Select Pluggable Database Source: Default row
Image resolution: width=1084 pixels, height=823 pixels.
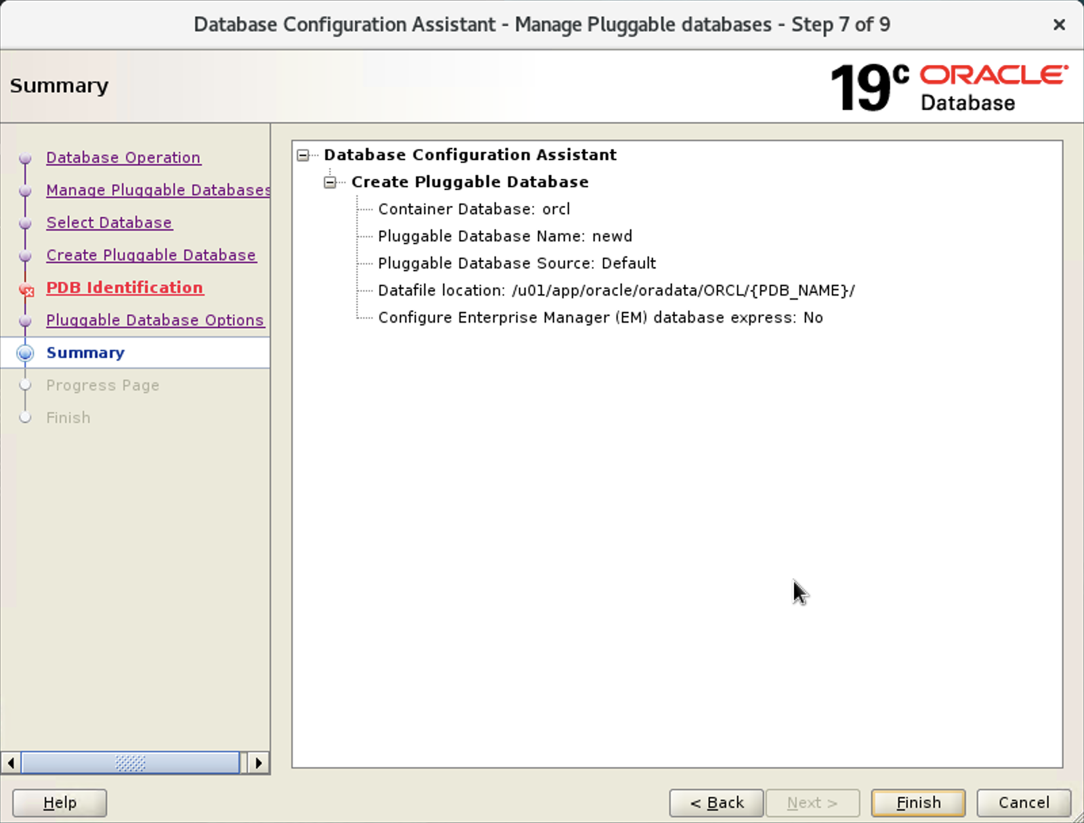(x=517, y=263)
